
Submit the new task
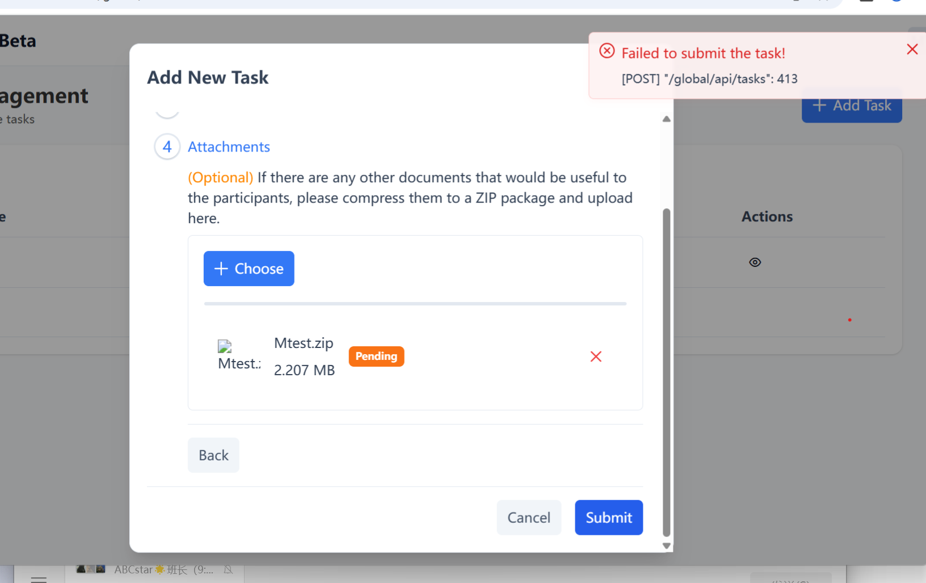[608, 518]
